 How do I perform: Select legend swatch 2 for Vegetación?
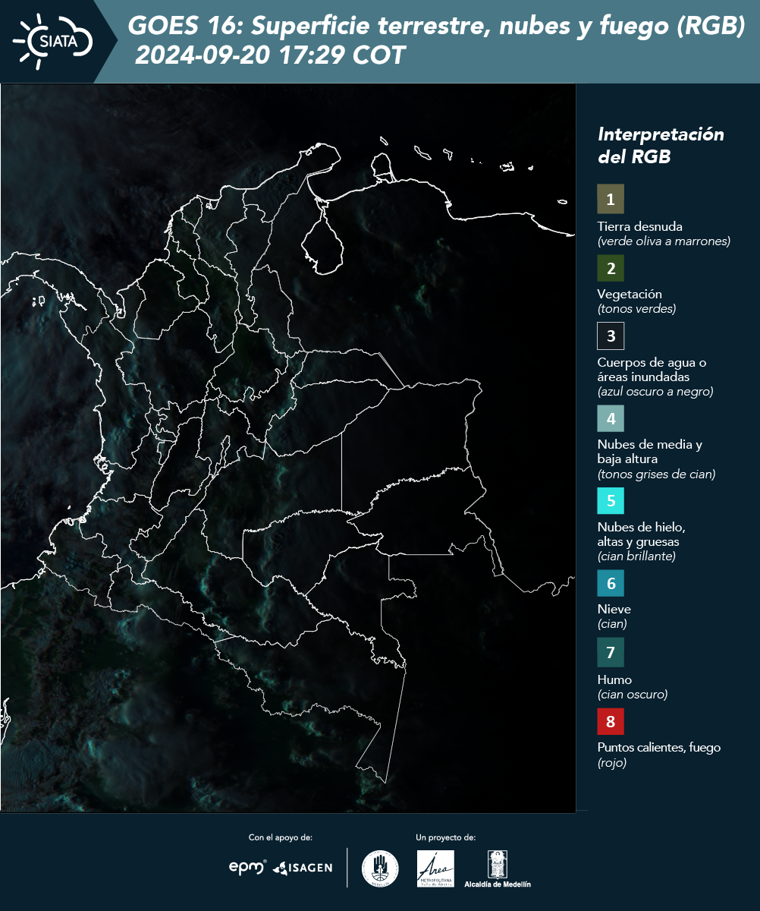click(x=611, y=267)
